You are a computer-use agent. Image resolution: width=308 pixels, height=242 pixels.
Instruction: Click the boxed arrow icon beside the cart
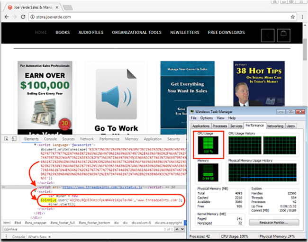click(x=268, y=36)
